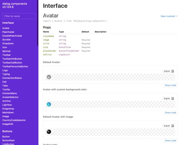Image resolution: width=181 pixels, height=145 pixels.
Task: Open the CountryCodeSelector sidebar link
Action: point(14,120)
